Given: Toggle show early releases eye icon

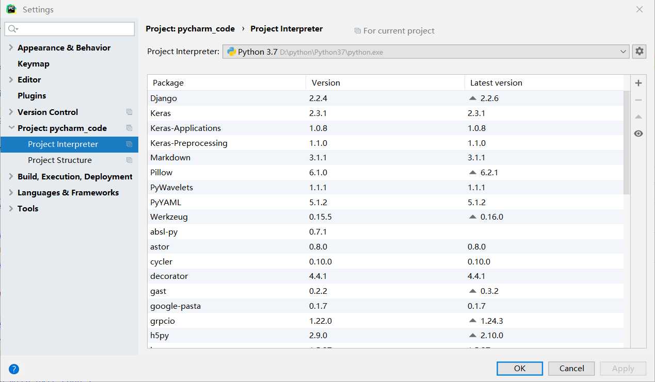Looking at the screenshot, I should 638,134.
